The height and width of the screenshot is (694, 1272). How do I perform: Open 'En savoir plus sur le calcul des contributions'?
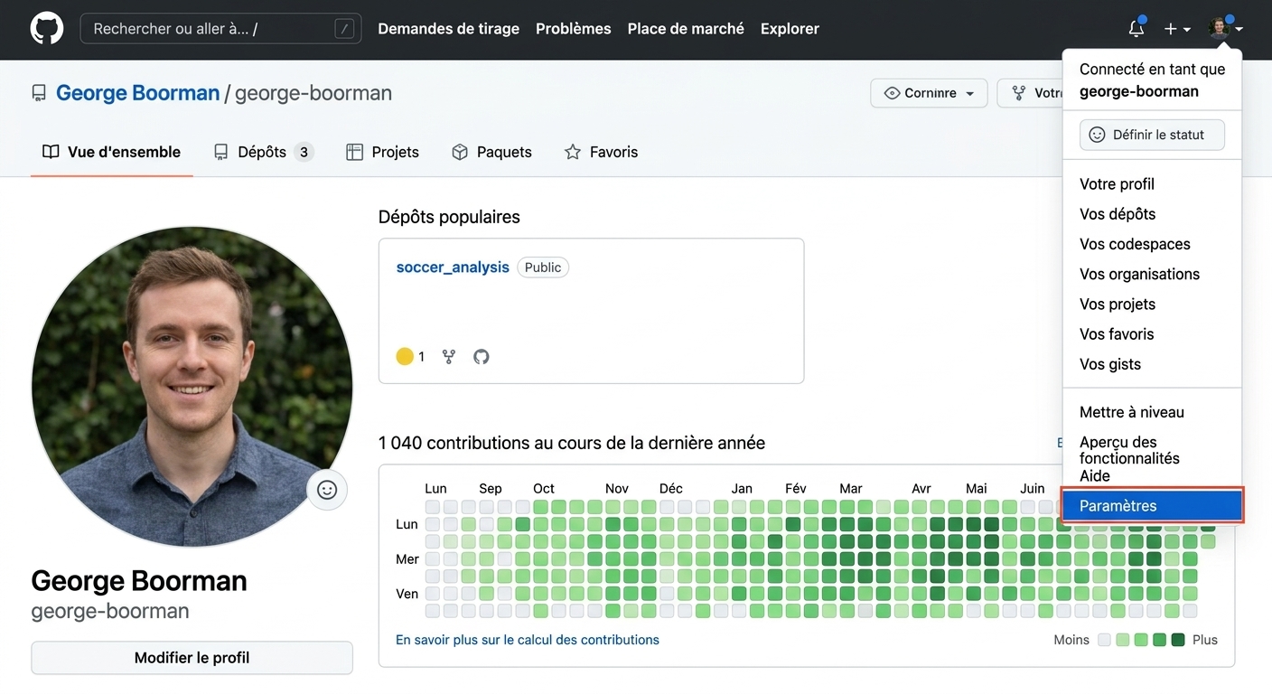(528, 640)
